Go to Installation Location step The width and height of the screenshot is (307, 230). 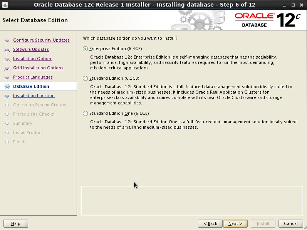coord(34,96)
